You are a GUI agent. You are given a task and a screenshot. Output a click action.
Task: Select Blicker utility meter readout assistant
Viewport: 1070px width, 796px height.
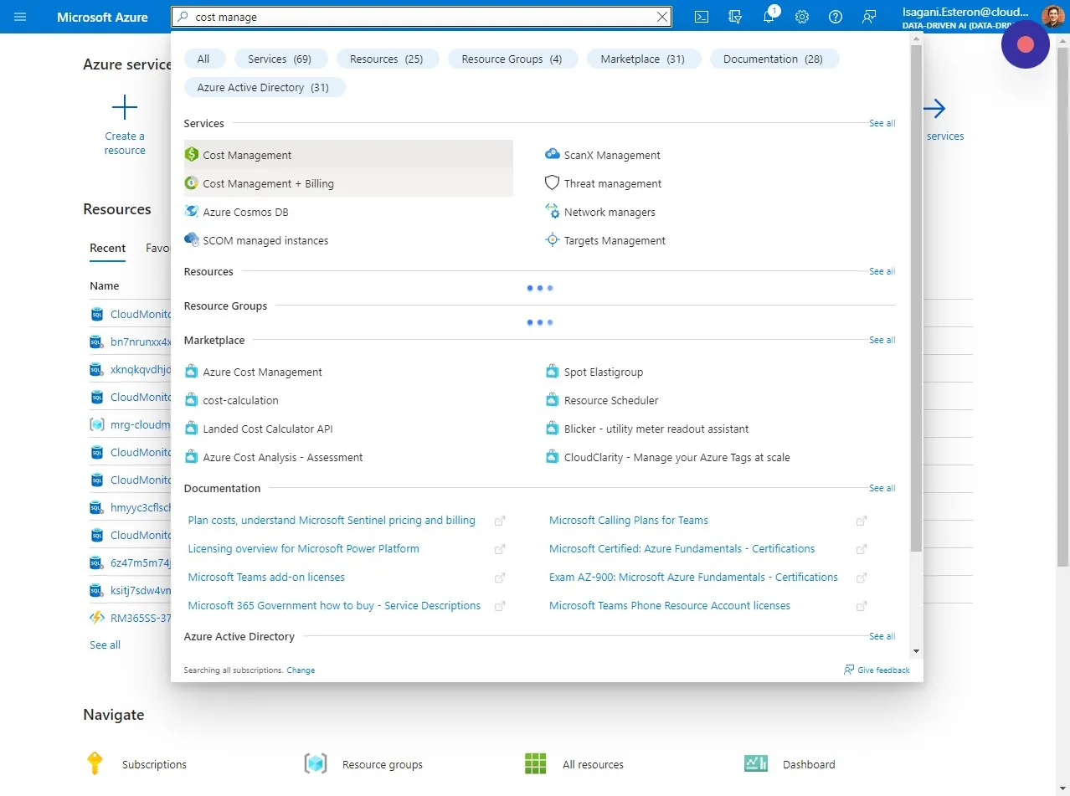pyautogui.click(x=656, y=429)
